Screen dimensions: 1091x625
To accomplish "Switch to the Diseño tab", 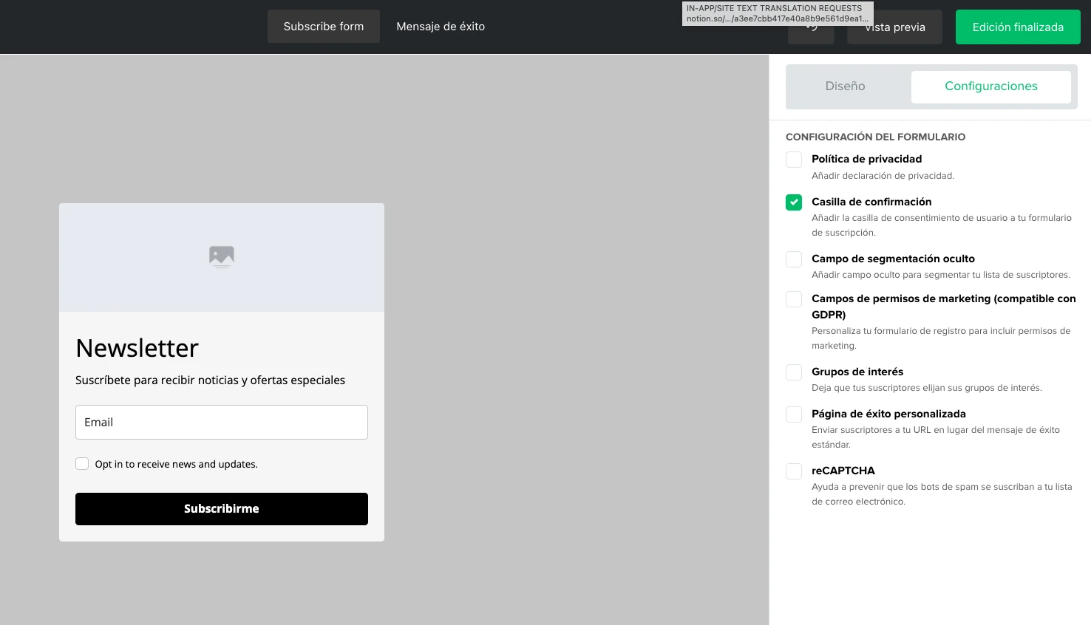I will pyautogui.click(x=845, y=86).
